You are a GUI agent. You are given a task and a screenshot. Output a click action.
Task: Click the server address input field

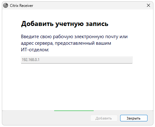click(x=77, y=60)
